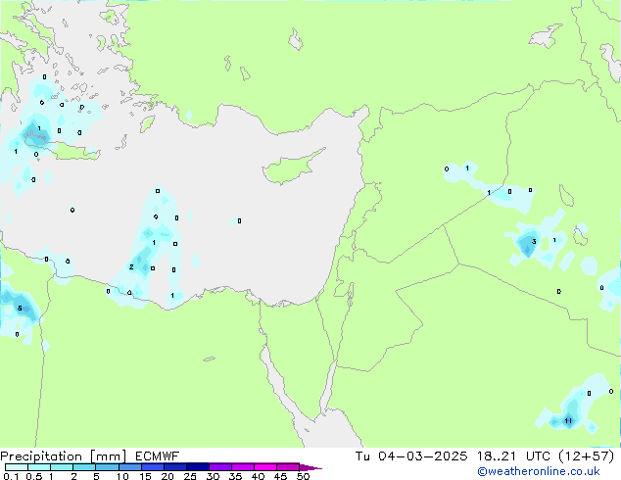The width and height of the screenshot is (621, 480).
Task: Pick the 0.5–1 mm legend swatch
Action: 39,467
